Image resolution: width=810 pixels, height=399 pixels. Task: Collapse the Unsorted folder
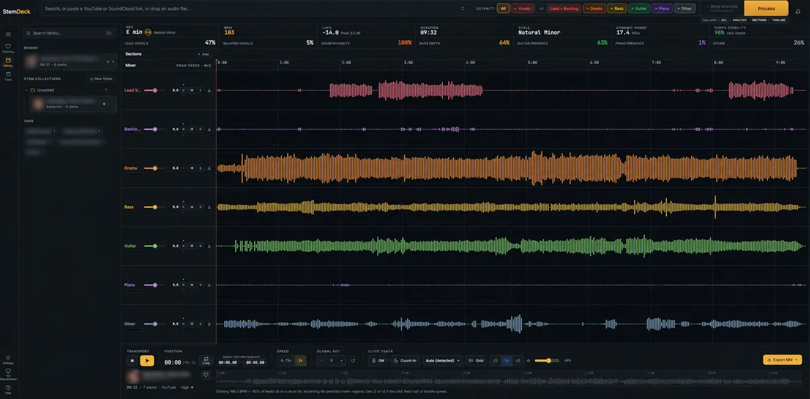[x=27, y=90]
